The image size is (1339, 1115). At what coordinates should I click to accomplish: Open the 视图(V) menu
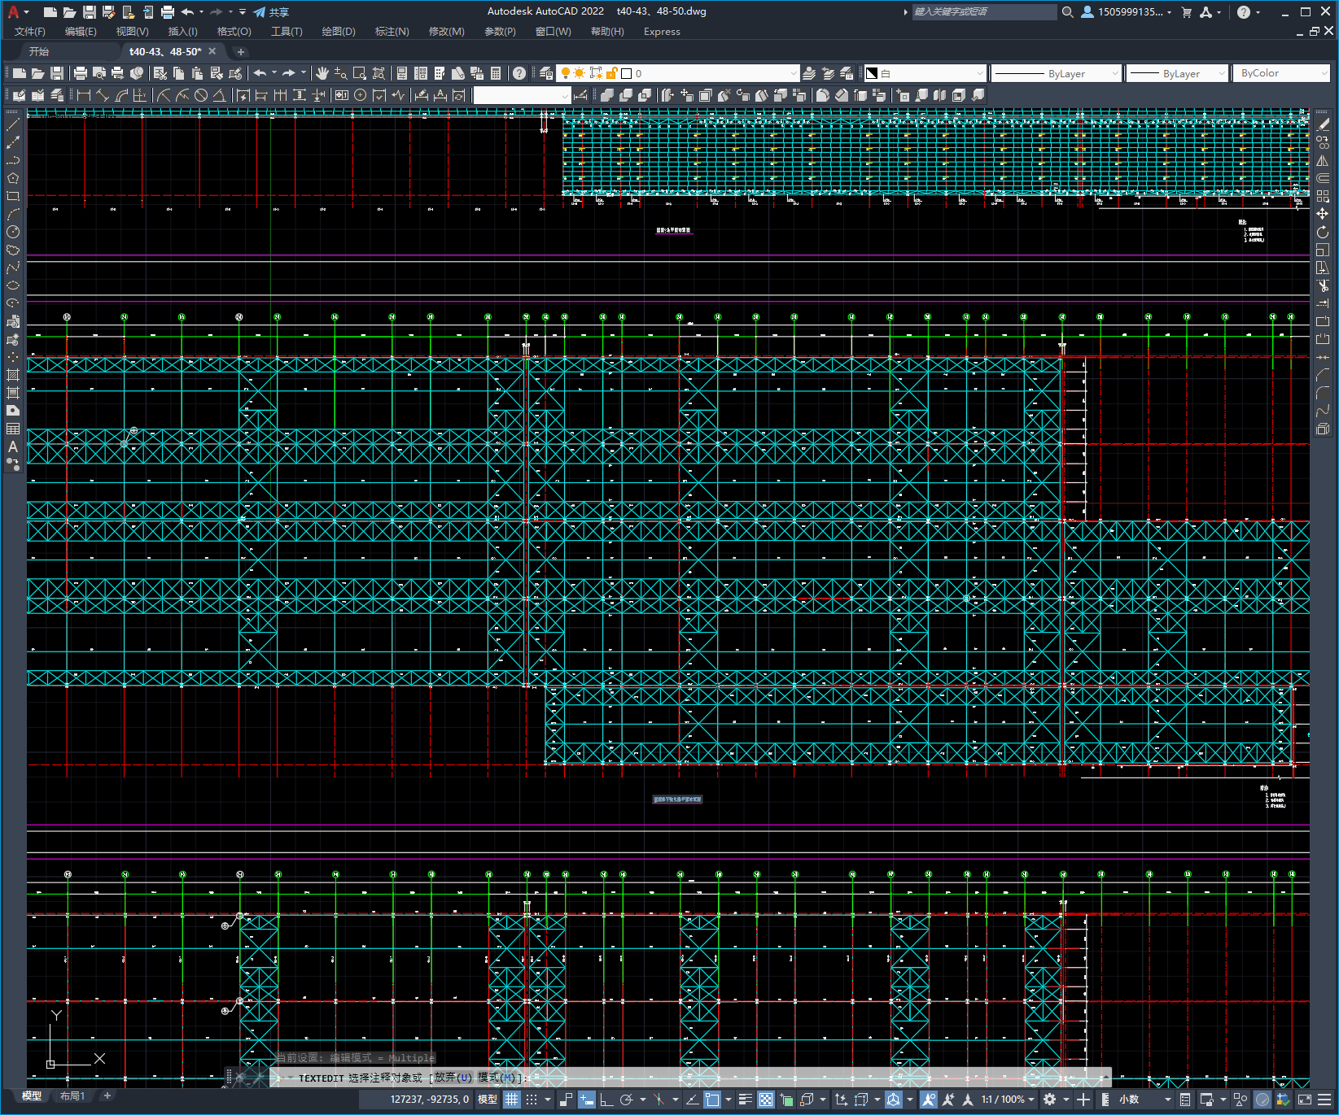[x=132, y=32]
